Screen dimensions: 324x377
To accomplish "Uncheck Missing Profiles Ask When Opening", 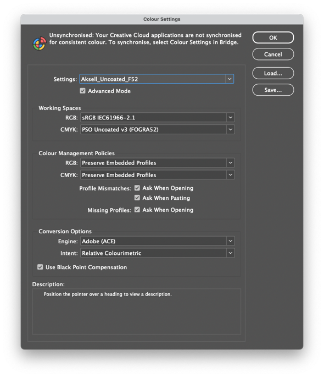I will tap(137, 210).
